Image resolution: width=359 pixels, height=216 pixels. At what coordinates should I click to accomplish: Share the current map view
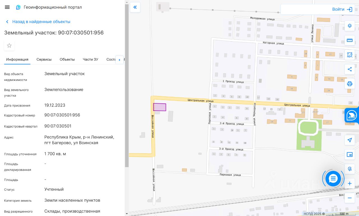350,69
